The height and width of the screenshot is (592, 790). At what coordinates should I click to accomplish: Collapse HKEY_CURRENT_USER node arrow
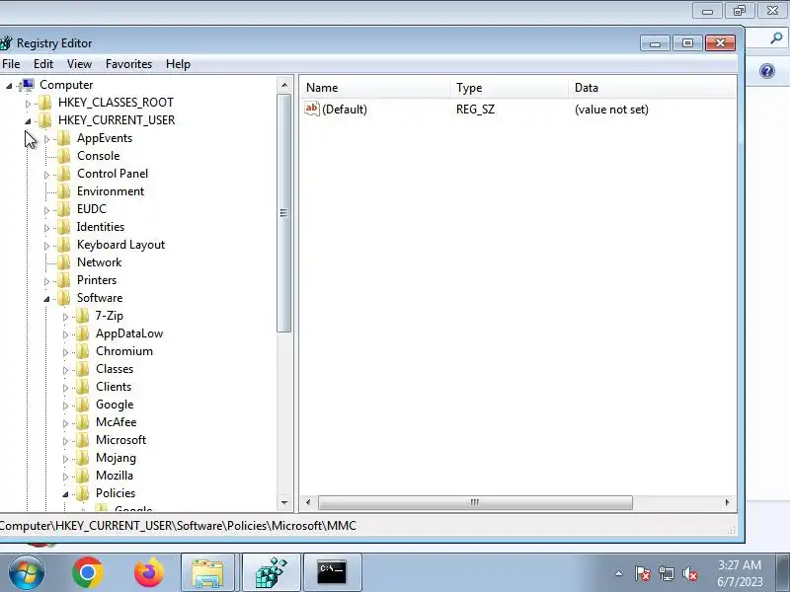tap(28, 121)
